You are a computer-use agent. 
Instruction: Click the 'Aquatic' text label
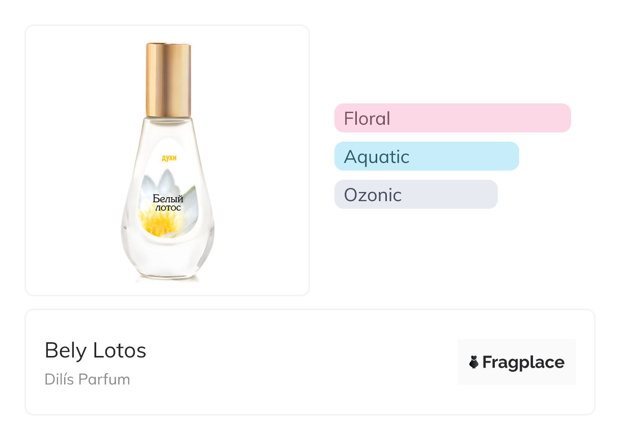click(376, 157)
